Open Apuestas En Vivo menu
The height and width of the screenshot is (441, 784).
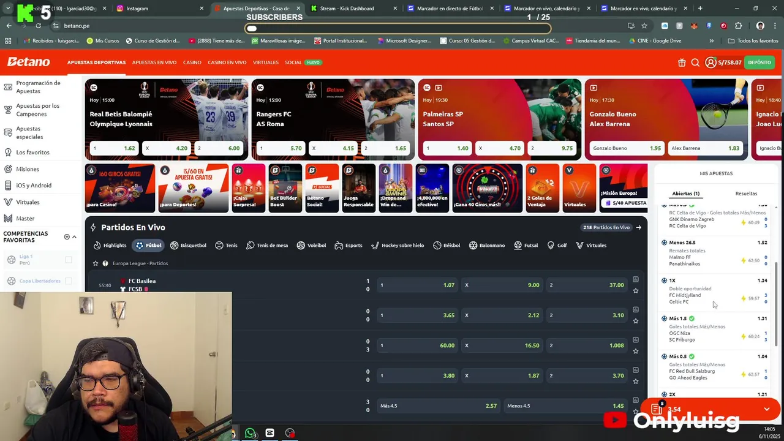tap(154, 62)
